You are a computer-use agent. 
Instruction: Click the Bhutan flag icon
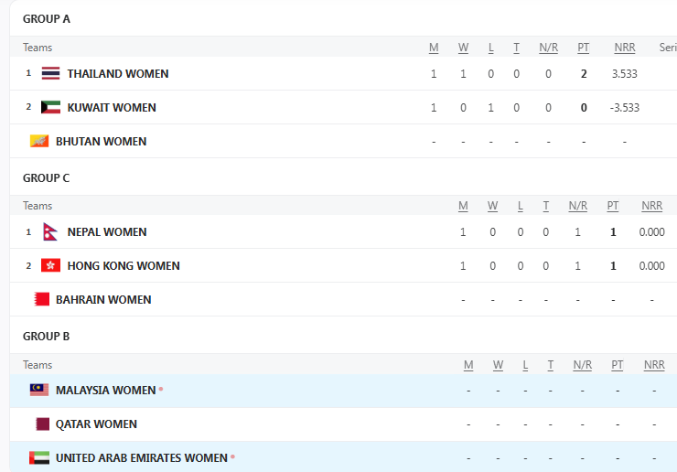click(39, 141)
